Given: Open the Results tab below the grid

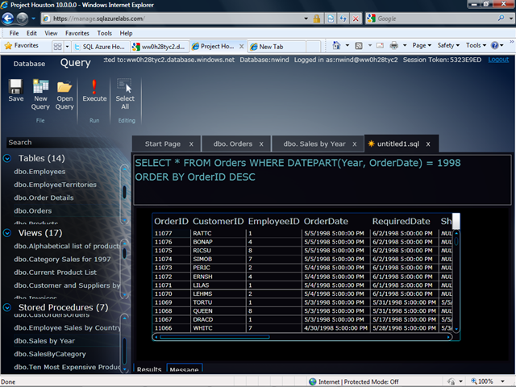Looking at the screenshot, I should (x=149, y=368).
